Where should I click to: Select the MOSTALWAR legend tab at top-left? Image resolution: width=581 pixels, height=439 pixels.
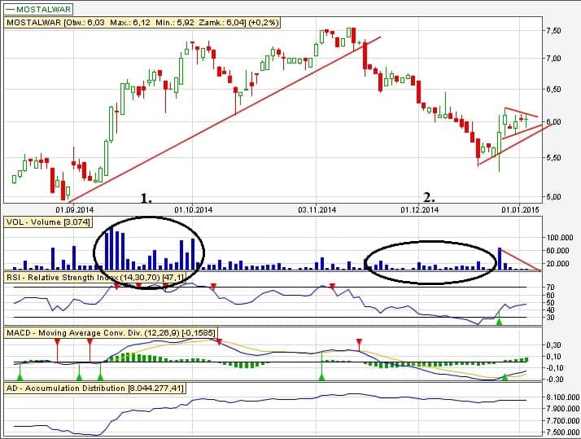point(39,9)
